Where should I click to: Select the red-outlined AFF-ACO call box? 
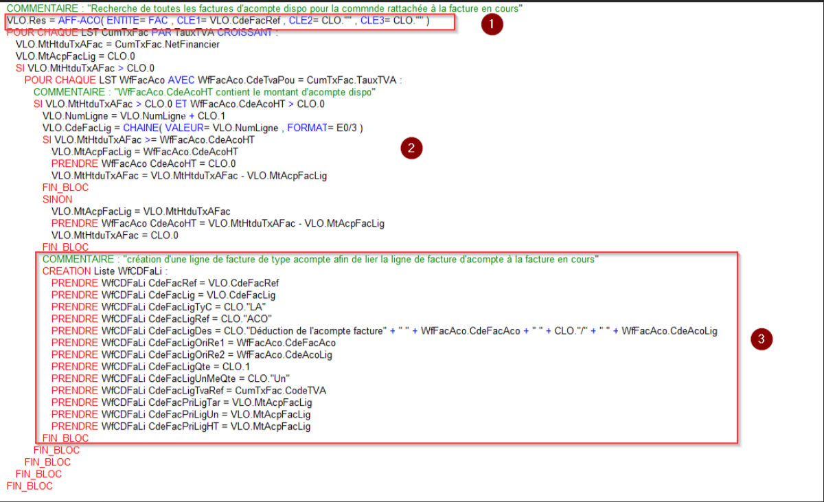point(230,20)
